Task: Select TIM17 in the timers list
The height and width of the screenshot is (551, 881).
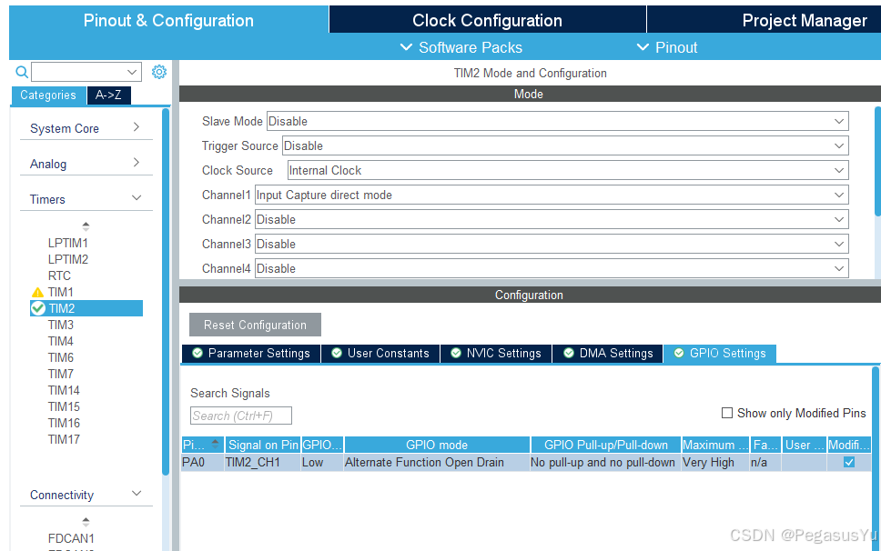Action: (64, 439)
